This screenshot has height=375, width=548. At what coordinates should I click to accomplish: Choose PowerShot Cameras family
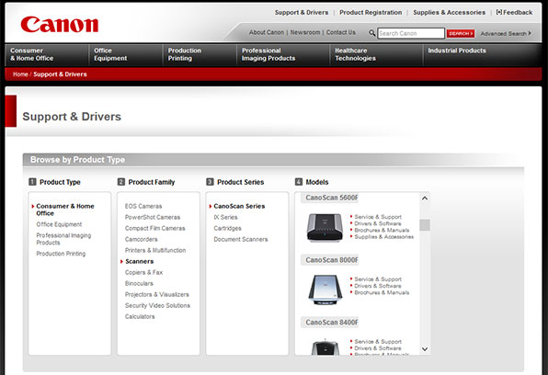pos(153,218)
